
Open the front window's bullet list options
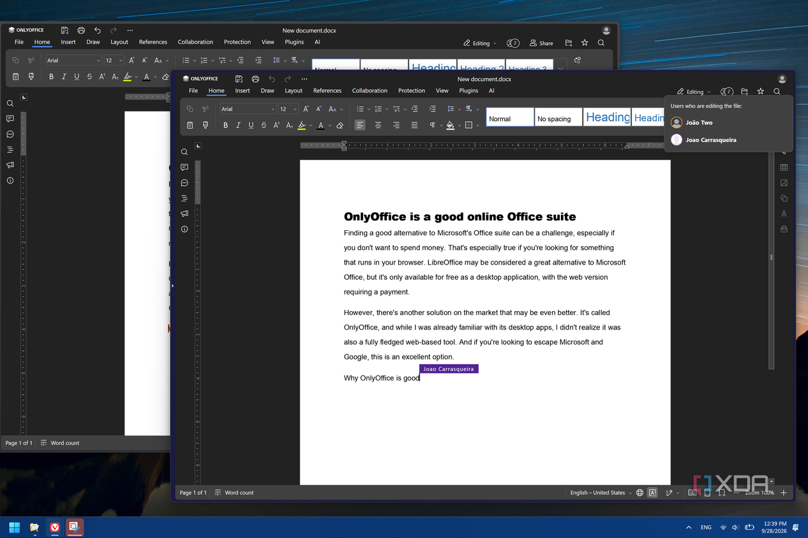(x=369, y=109)
